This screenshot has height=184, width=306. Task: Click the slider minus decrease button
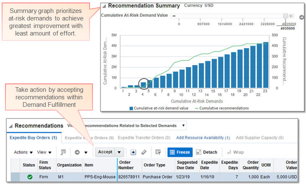tap(173, 15)
